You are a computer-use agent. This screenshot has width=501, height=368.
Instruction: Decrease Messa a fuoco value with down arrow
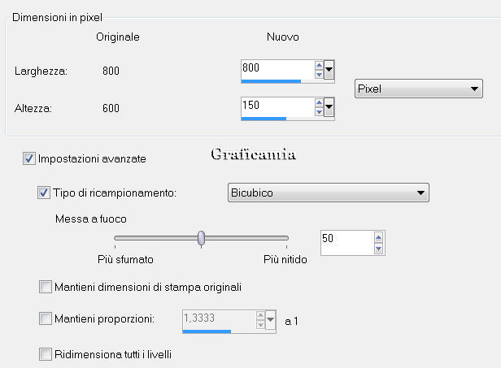point(379,249)
